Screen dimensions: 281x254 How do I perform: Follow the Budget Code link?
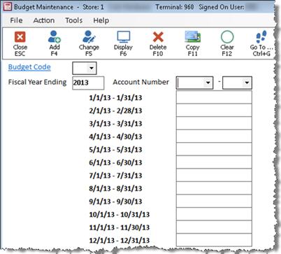click(29, 67)
